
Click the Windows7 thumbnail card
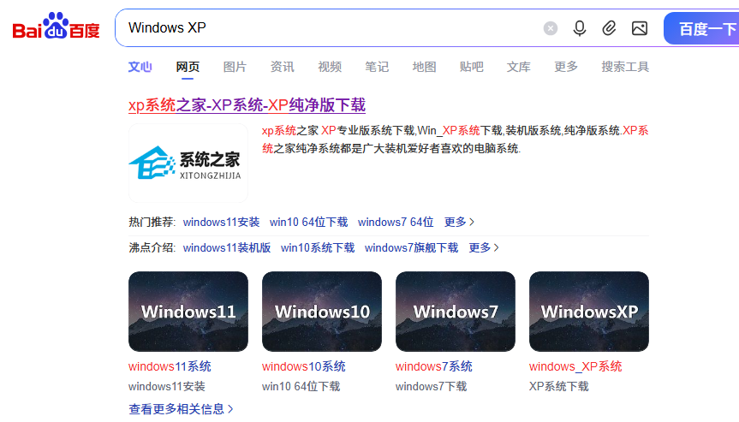456,312
